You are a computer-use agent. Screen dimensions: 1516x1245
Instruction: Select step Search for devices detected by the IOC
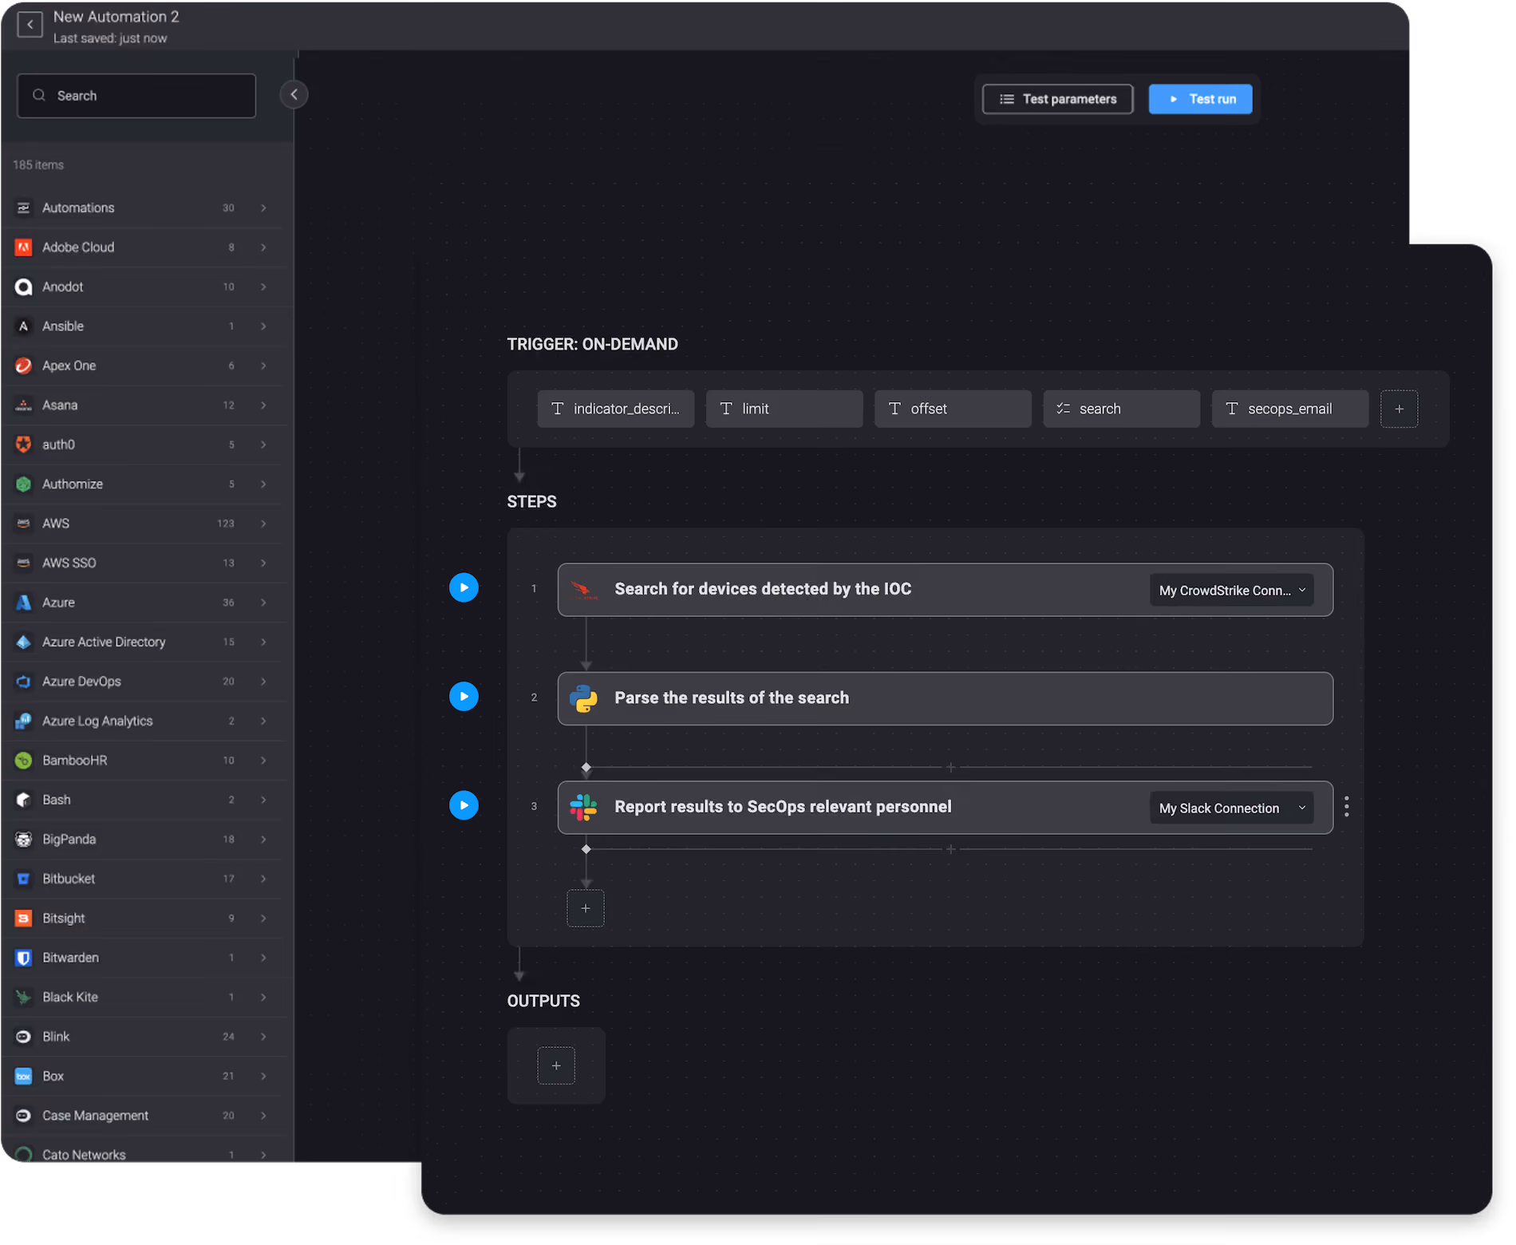tap(945, 590)
